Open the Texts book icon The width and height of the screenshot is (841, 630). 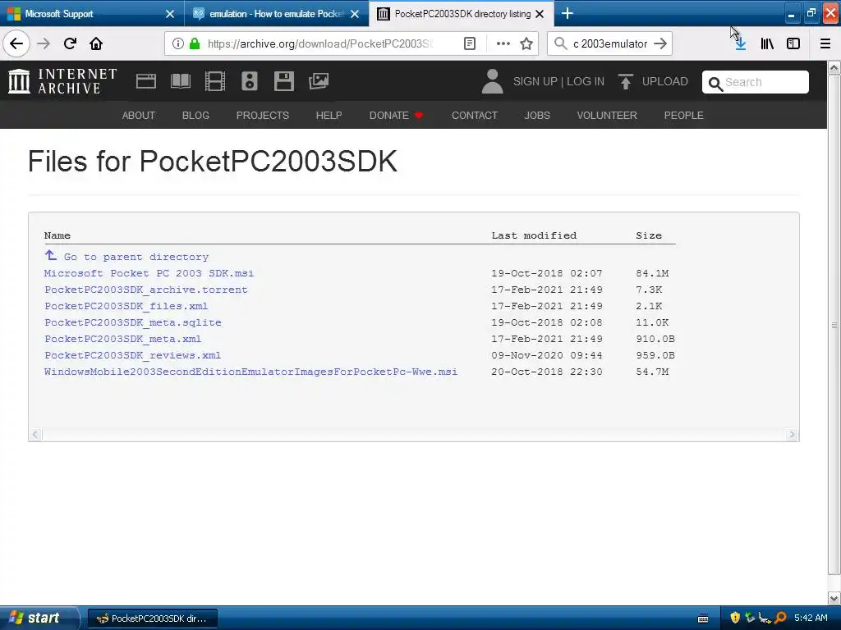(180, 81)
